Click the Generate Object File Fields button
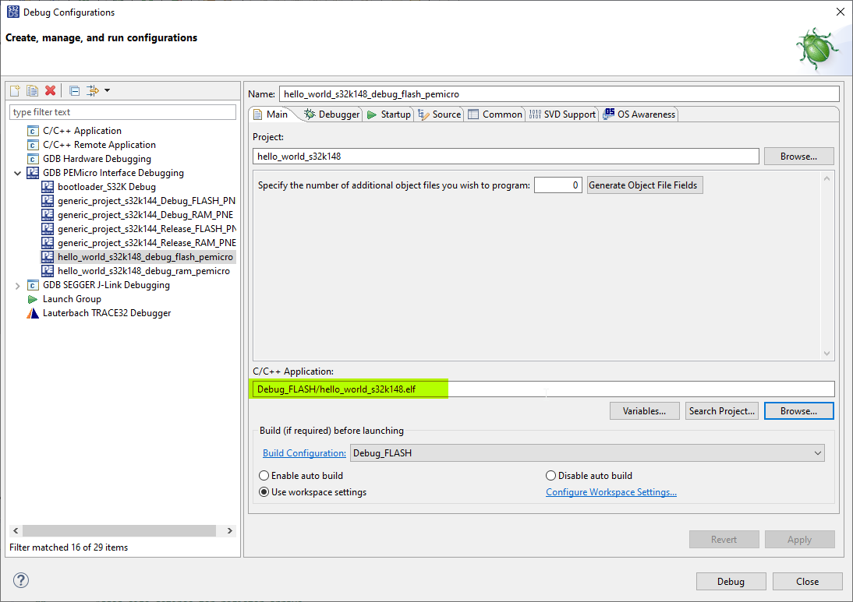853x602 pixels. (x=644, y=185)
